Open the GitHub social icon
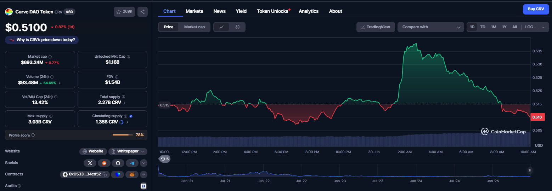Screen dimensions: 552x191 (x=118, y=163)
